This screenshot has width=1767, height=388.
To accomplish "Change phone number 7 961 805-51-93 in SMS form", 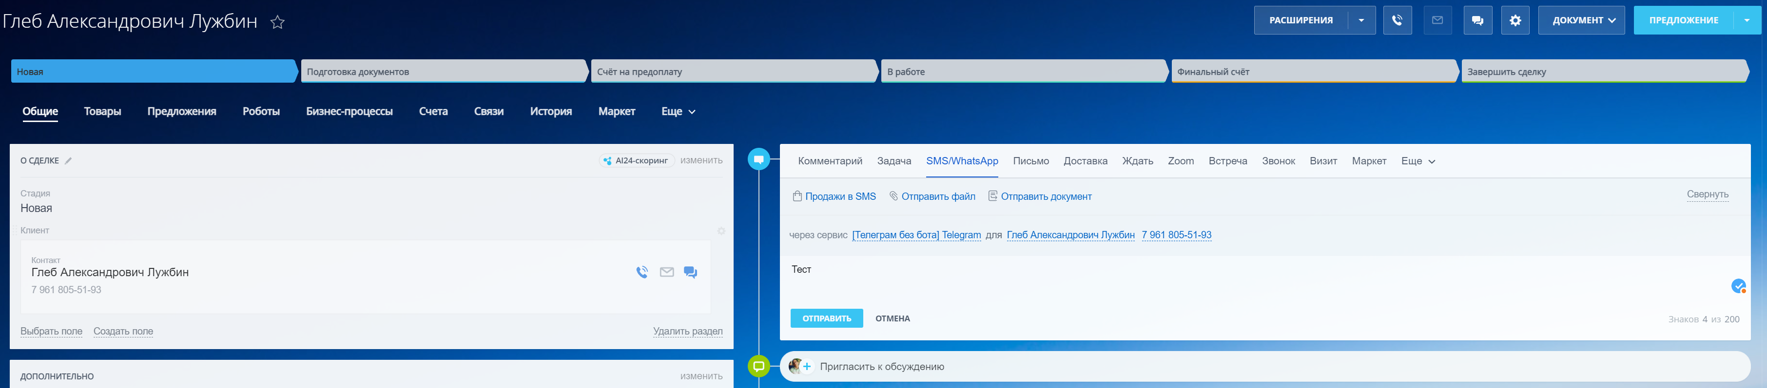I will click(x=1176, y=235).
